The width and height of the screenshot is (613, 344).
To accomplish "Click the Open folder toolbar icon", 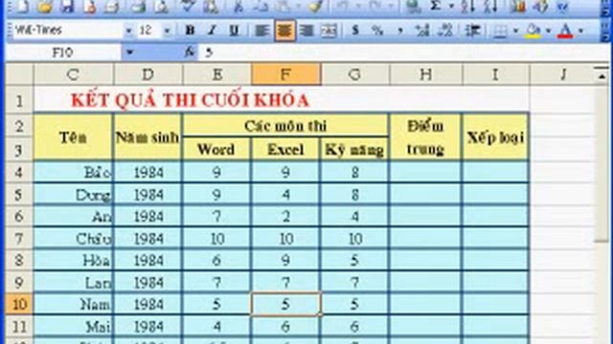I will [x=44, y=6].
